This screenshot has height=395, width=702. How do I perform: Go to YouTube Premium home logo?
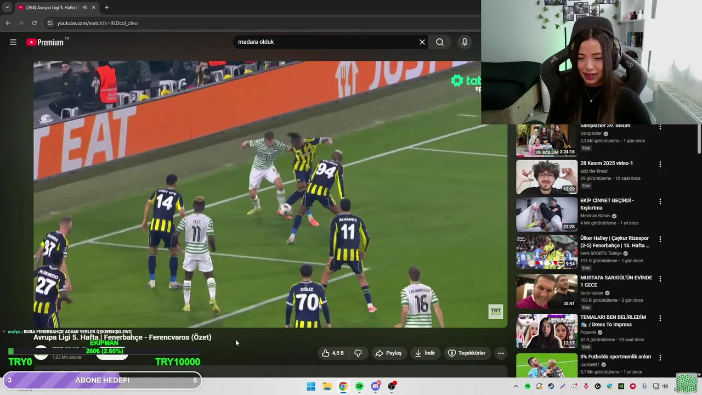(x=45, y=42)
